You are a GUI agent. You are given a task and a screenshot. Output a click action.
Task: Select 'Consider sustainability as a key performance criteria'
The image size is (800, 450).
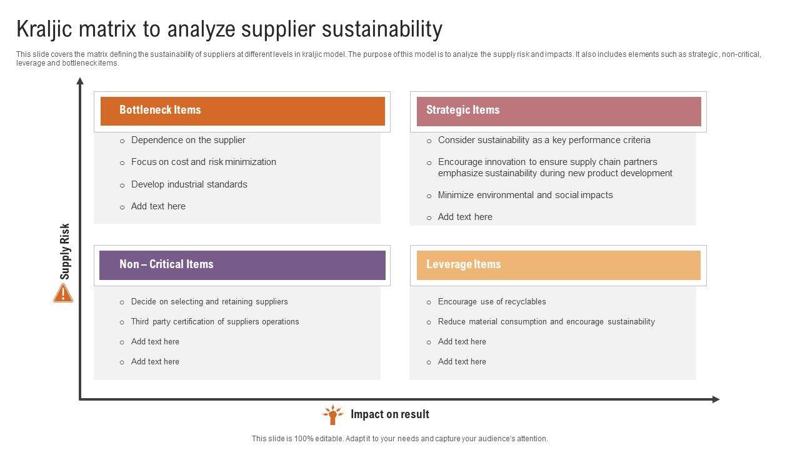coord(544,140)
